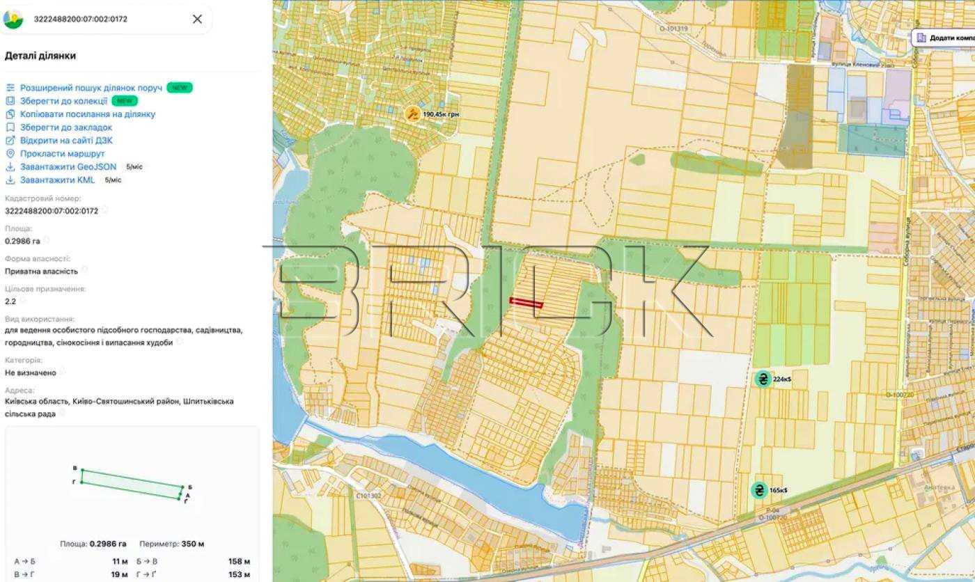Click the '5/міс' badge next to KML

(113, 180)
